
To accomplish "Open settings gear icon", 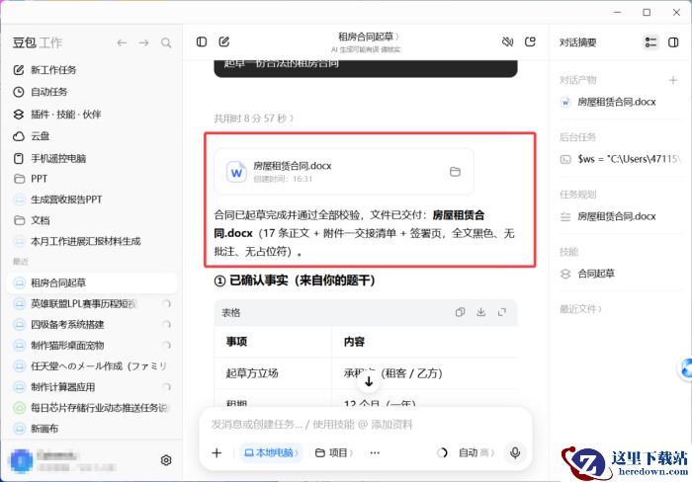I will pyautogui.click(x=166, y=460).
